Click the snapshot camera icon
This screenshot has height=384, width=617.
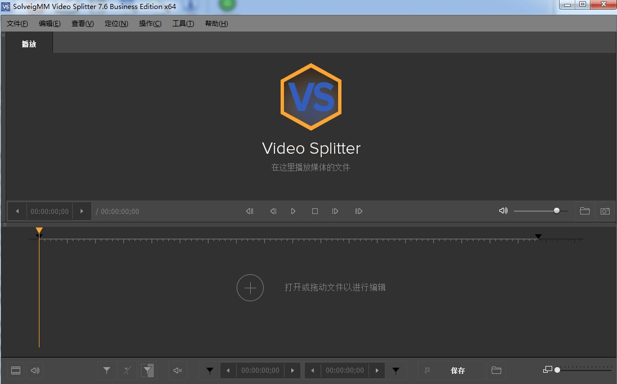click(x=605, y=211)
